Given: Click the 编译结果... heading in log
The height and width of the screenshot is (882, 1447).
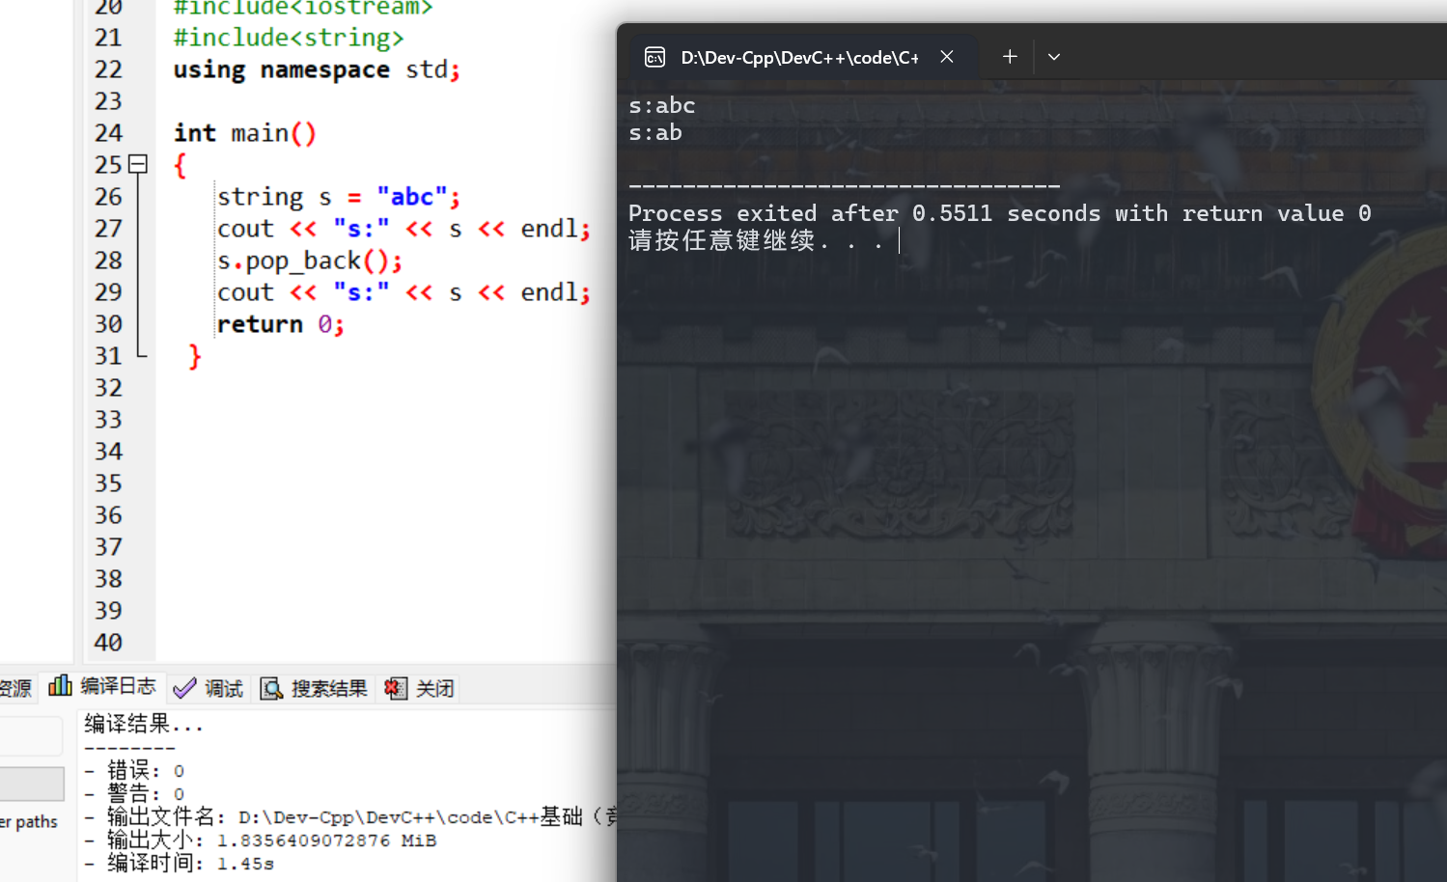Looking at the screenshot, I should tap(144, 724).
